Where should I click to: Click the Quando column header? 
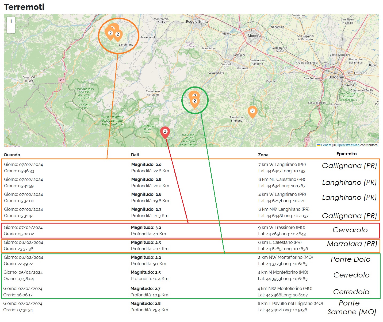click(12, 155)
